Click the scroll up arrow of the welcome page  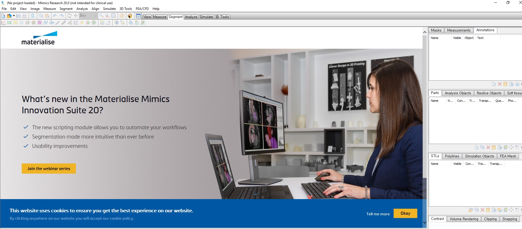(425, 32)
